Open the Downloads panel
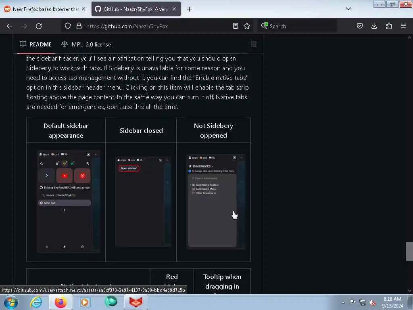This screenshot has width=413, height=310. point(374,26)
